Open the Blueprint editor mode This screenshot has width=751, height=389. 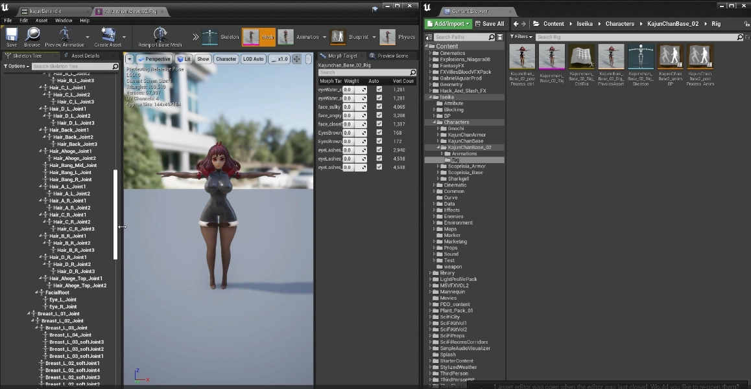[350, 37]
